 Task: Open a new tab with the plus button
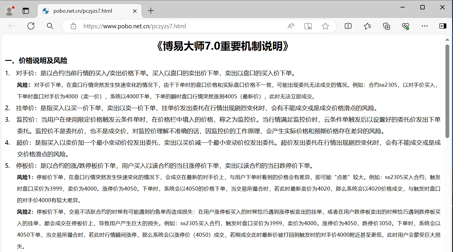[151, 11]
